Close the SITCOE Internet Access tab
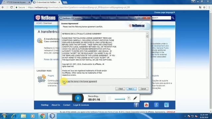Screen dimensions: 212x119 click(x=29, y=2)
